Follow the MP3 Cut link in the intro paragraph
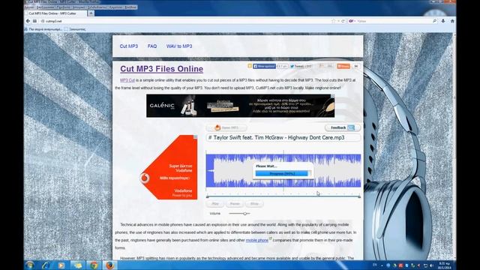Screen dimensions: 480x270 [x=127, y=80]
